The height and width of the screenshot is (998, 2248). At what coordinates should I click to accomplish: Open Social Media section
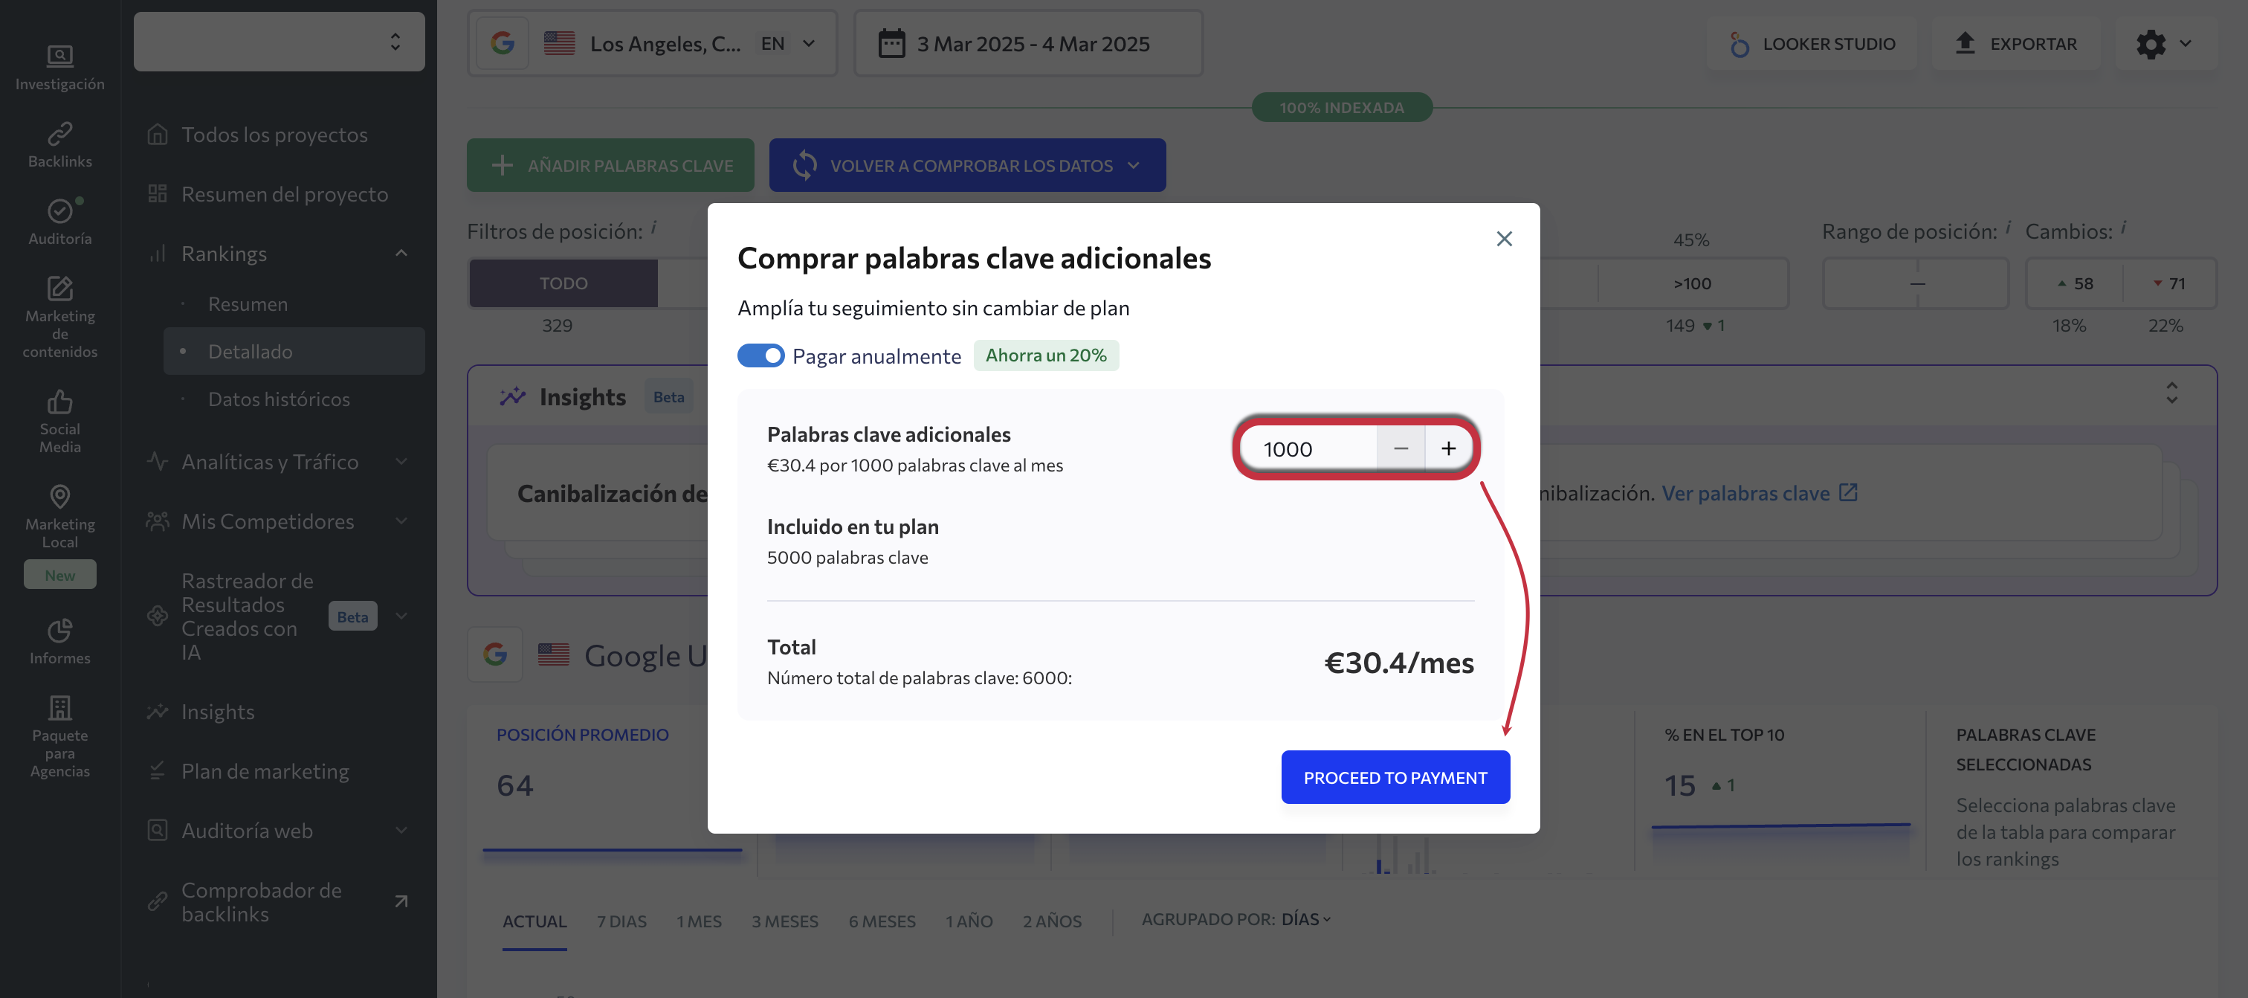[x=59, y=422]
